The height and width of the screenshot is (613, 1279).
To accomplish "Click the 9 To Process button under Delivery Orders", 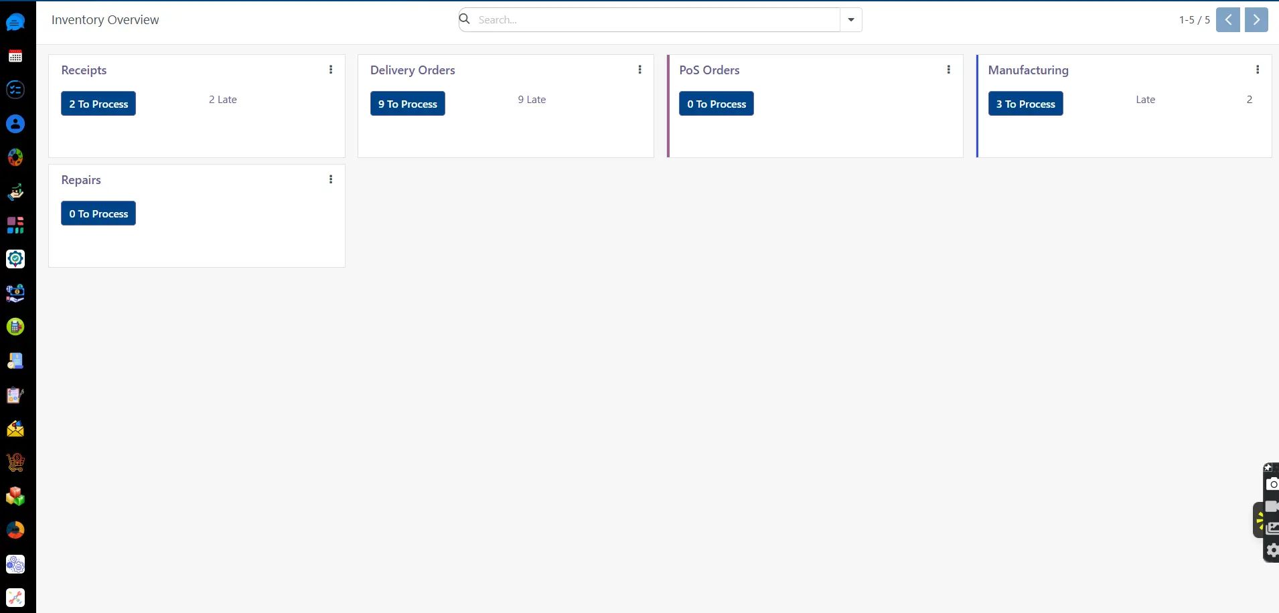I will pos(408,103).
